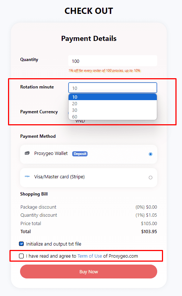Image resolution: width=182 pixels, height=296 pixels.
Task: Select the Proxygeo Wallet radio button
Action: pos(151,154)
